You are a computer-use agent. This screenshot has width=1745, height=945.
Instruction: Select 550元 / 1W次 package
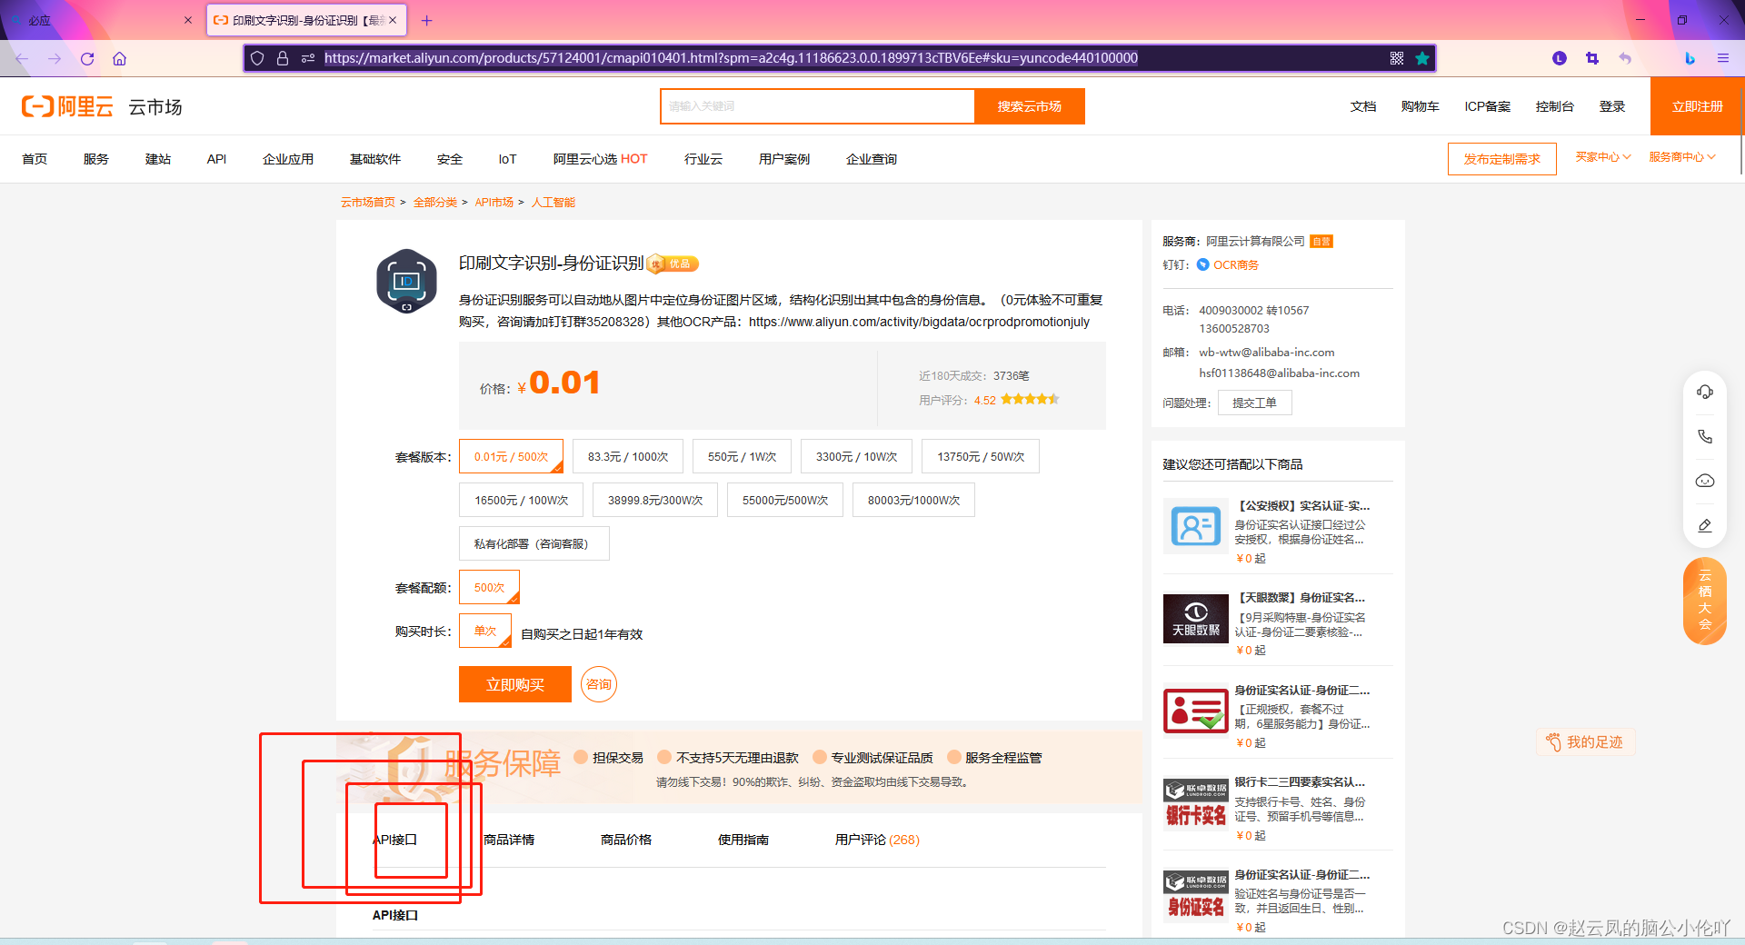[x=743, y=456]
